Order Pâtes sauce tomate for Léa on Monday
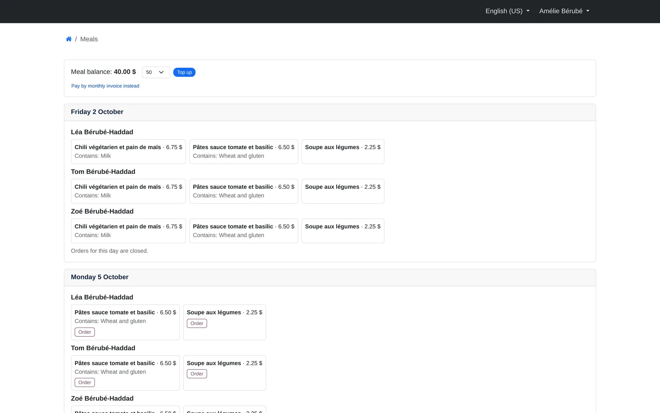 point(85,332)
